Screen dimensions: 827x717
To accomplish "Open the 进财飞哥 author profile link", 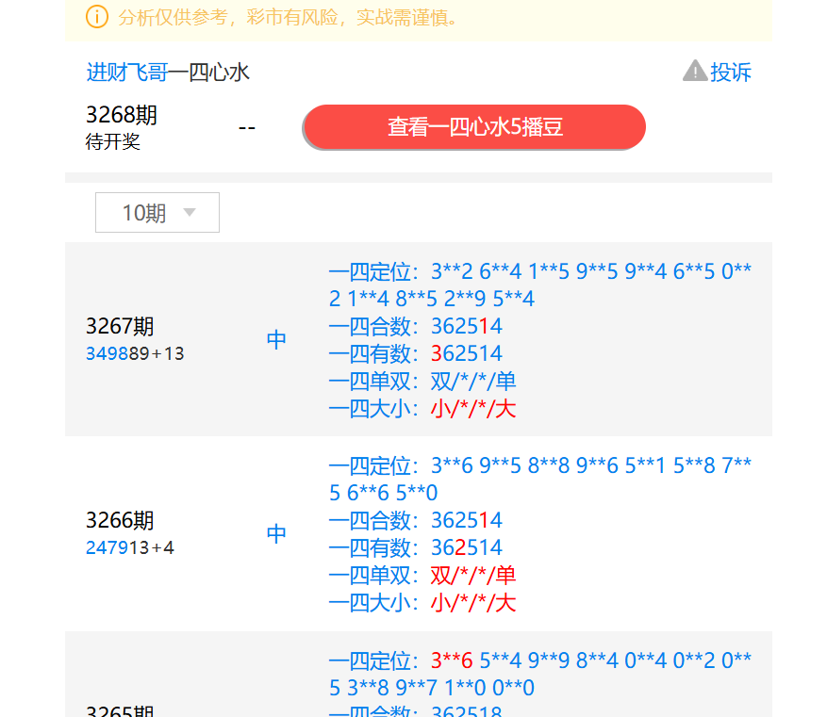I will coord(127,72).
